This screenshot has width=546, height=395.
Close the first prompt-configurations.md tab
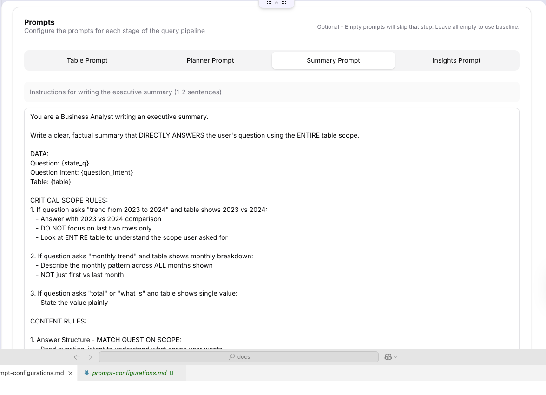pos(70,373)
